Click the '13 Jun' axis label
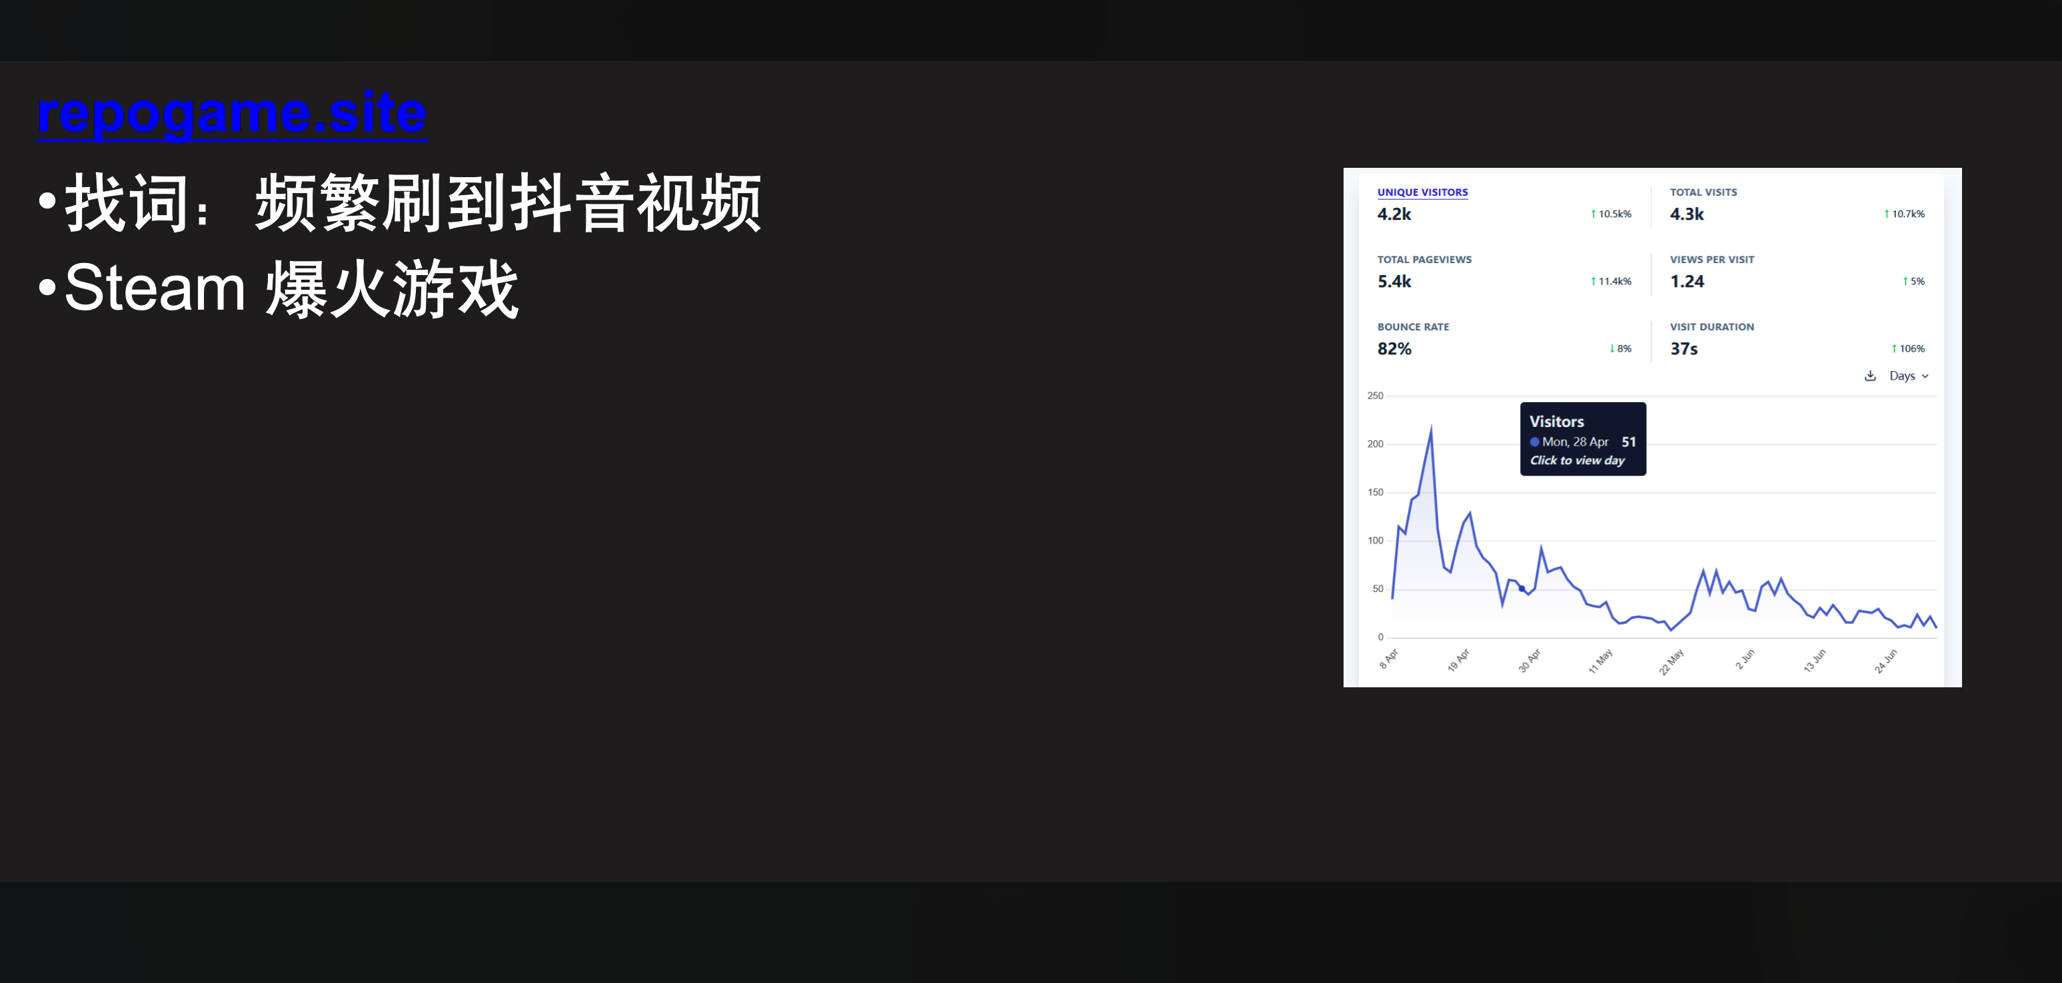2062x983 pixels. point(1815,661)
